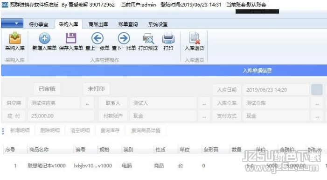The width and height of the screenshot is (327, 180).
Task: Open the blue application menu dropdown
Action: coord(12,23)
